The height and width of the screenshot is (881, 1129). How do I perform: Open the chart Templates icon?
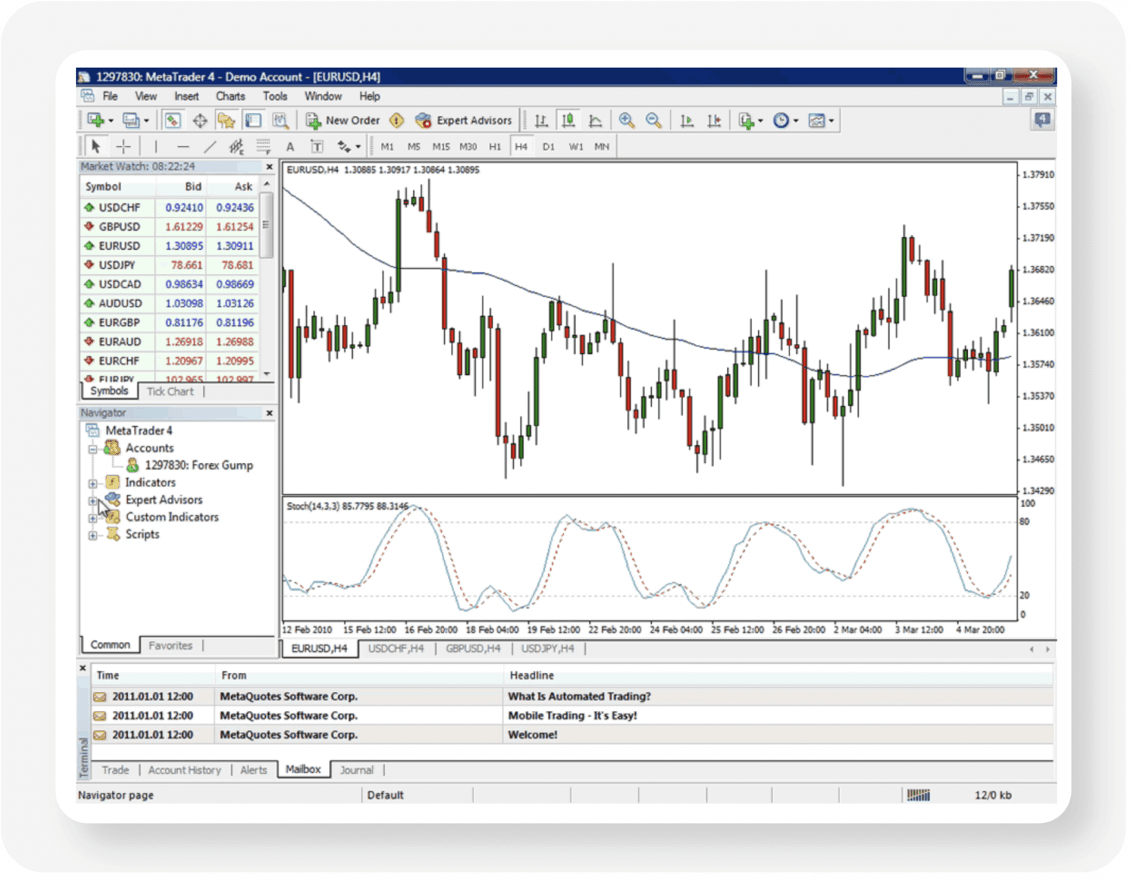(x=817, y=120)
